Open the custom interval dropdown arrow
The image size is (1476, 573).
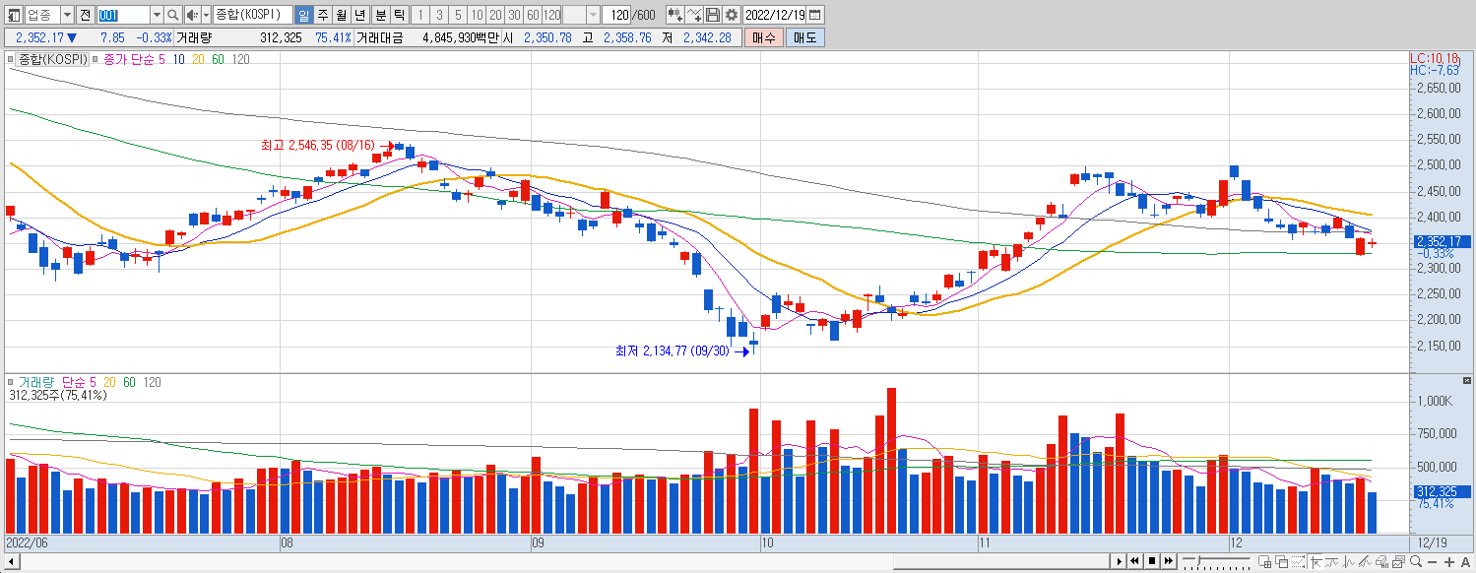pos(593,15)
